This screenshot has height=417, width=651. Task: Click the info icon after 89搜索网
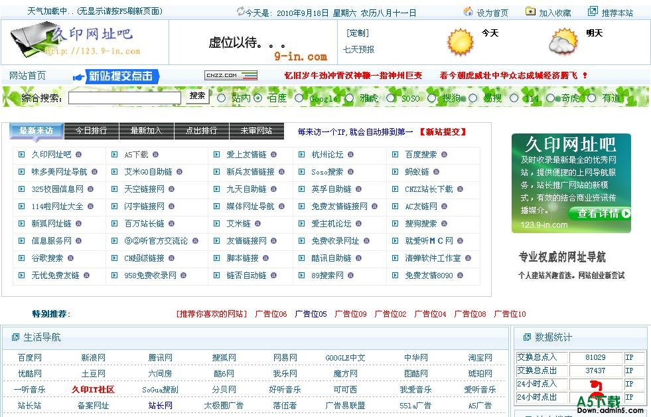[x=351, y=275]
